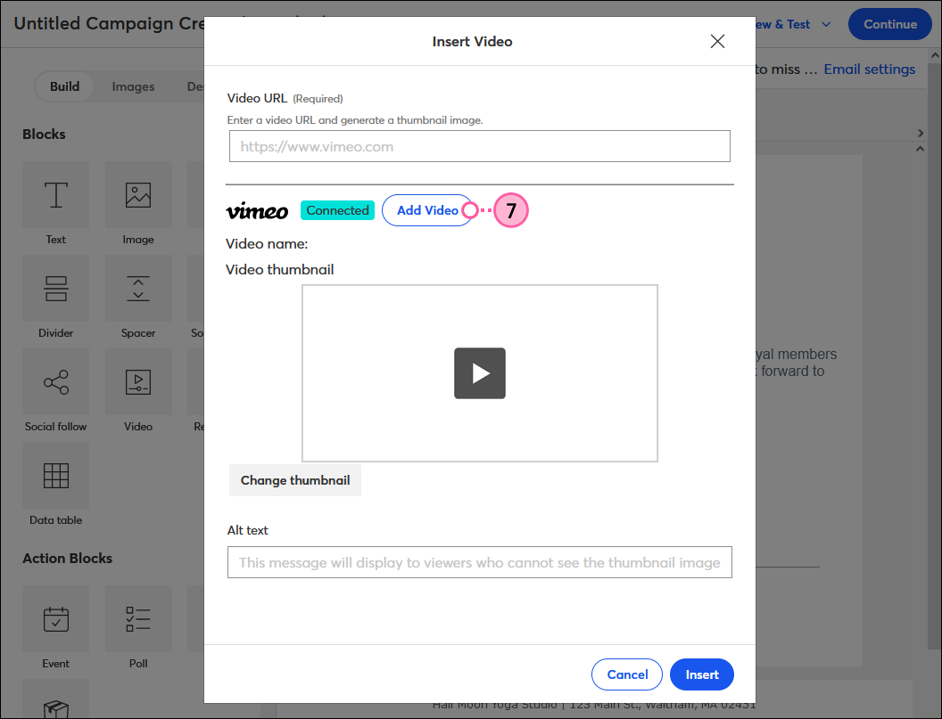
Task: Click the Connected status badge
Action: pyautogui.click(x=337, y=210)
